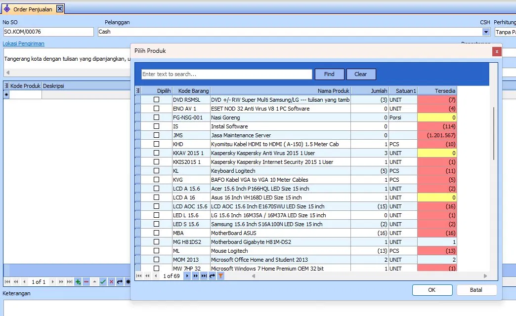Check the MOM 2013 row checkbox
Image resolution: width=516 pixels, height=316 pixels.
[x=156, y=259]
